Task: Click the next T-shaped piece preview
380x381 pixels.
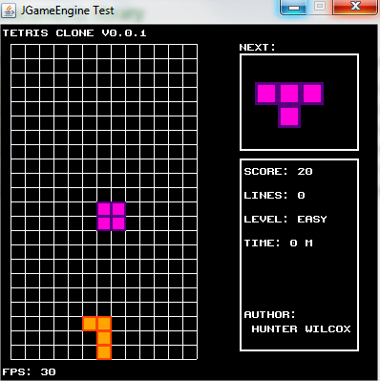Action: (x=289, y=105)
